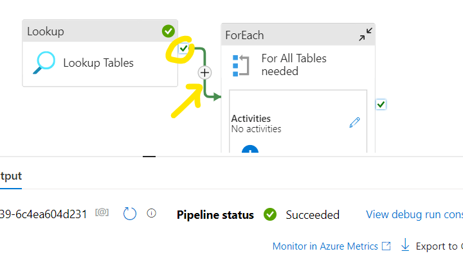
Task: Edit ForEach activities with pencil icon
Action: coord(354,123)
